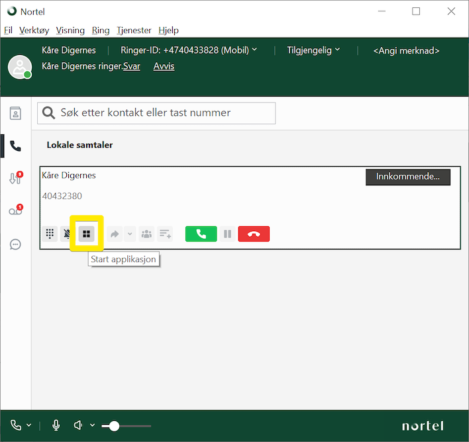Click the contact search field
Viewport: 469px width, 442px height.
(x=156, y=113)
